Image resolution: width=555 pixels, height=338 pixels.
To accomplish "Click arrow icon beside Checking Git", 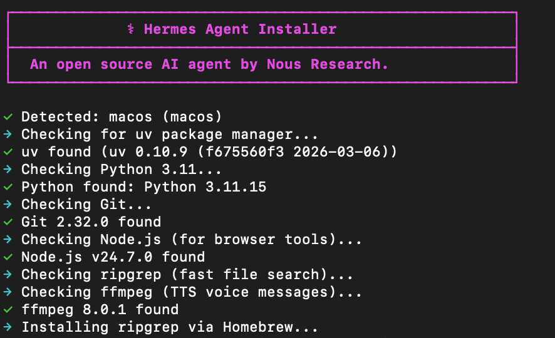I will click(x=8, y=205).
